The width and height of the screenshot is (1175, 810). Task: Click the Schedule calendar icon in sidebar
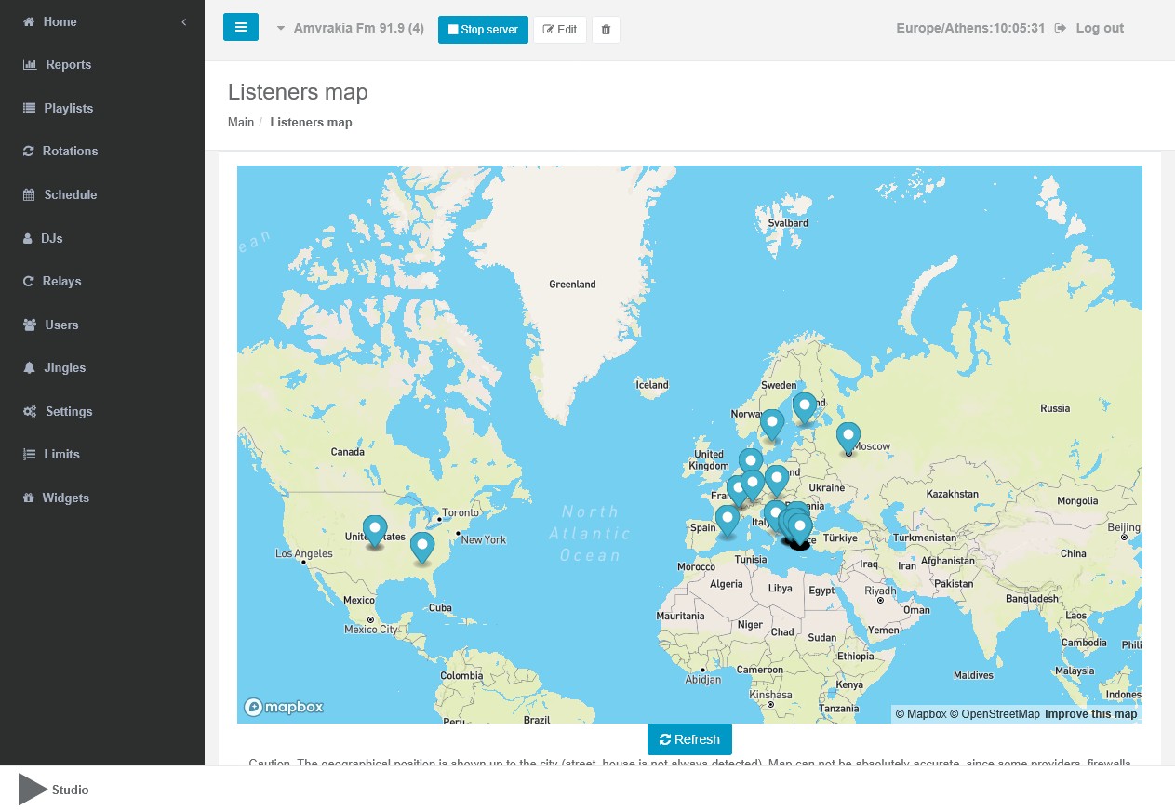pyautogui.click(x=29, y=195)
